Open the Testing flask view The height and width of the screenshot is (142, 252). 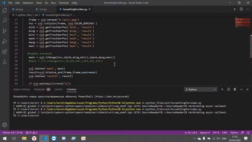(x=4, y=62)
